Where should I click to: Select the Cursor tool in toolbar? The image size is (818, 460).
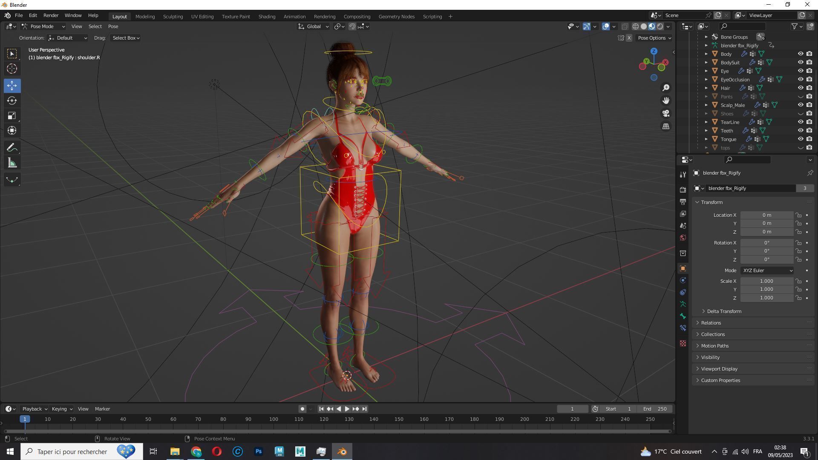tap(12, 69)
